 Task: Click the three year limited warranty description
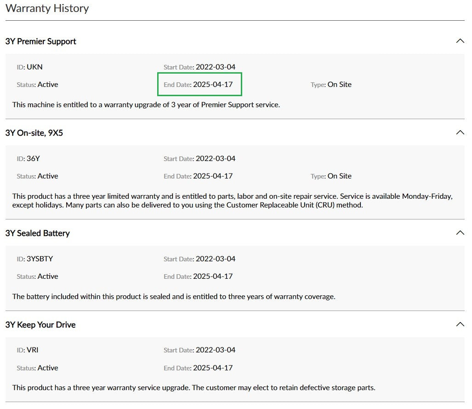(x=233, y=201)
